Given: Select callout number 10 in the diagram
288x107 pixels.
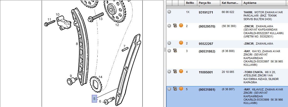Looking at the screenshot, I should 57,15.
